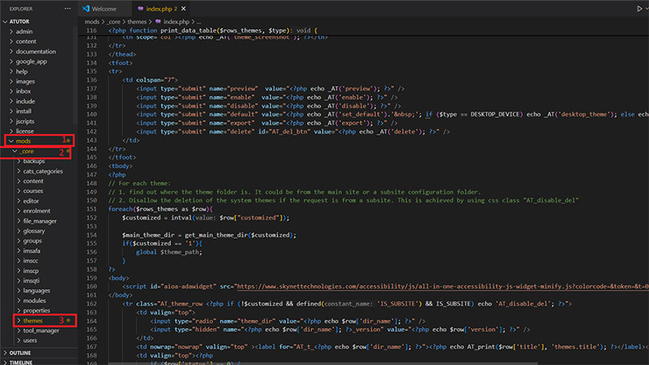Click the _core breadcrumb segment
The width and height of the screenshot is (649, 365).
(x=113, y=21)
